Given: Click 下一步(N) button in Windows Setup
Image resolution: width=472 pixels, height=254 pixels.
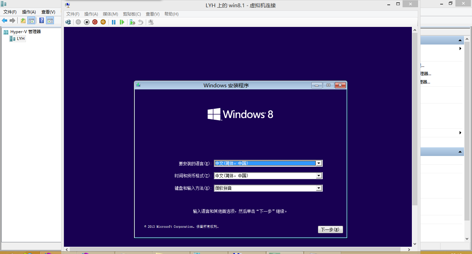Looking at the screenshot, I should click(330, 229).
